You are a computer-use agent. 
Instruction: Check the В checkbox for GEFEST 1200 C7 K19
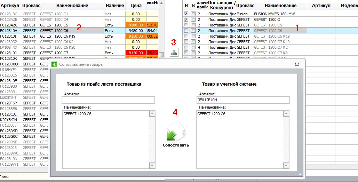point(193,41)
